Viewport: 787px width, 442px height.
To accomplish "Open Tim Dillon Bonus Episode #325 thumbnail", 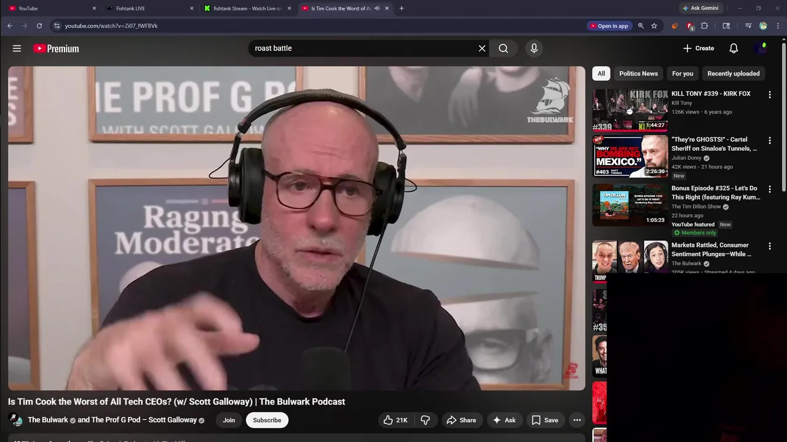I will point(630,205).
